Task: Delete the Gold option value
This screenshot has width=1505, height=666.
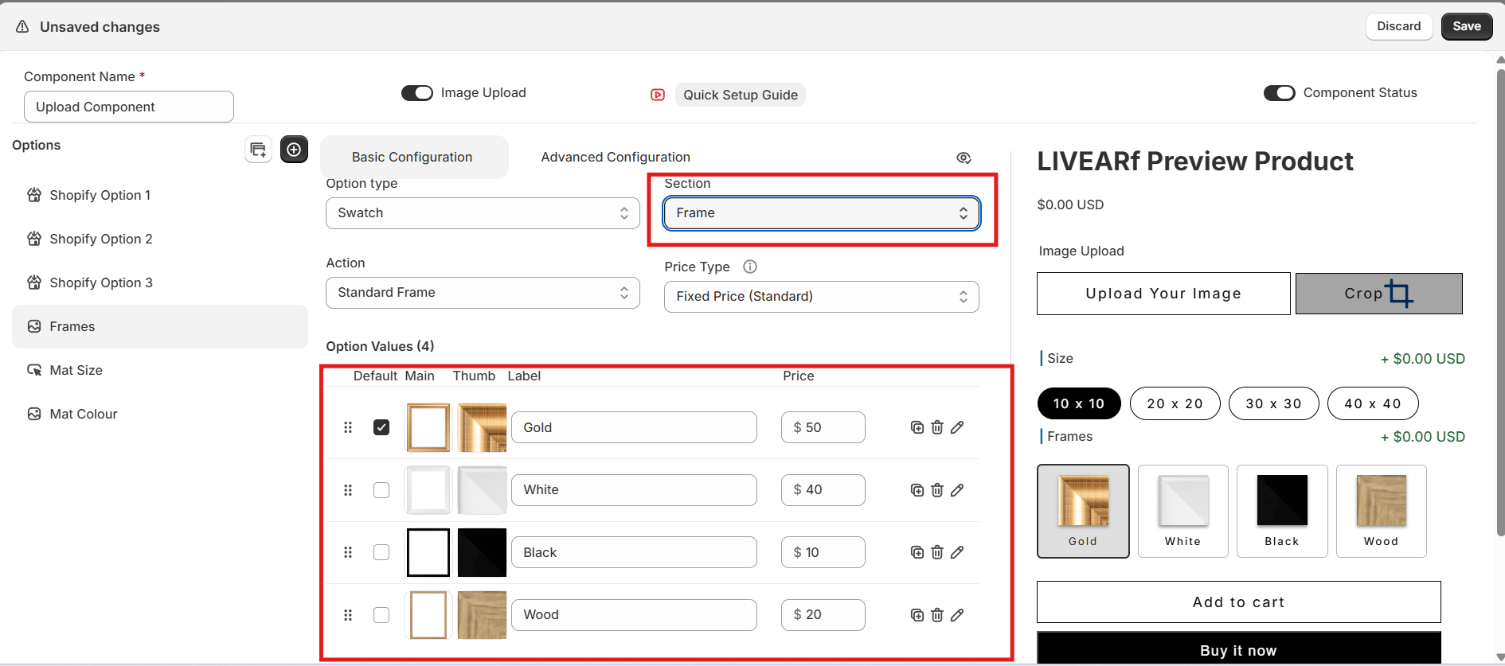Action: pyautogui.click(x=937, y=427)
